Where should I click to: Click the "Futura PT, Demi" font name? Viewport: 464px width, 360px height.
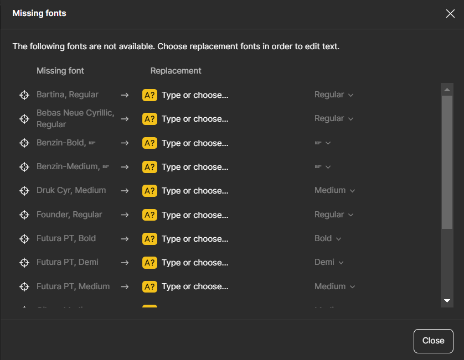[x=68, y=262]
